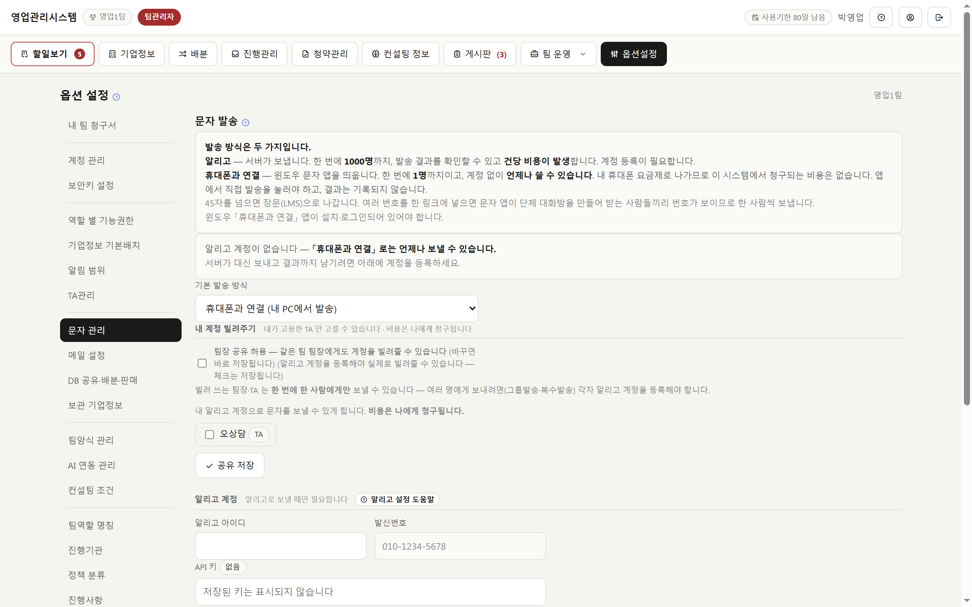Expand the 팀 운영 dropdown menu
The height and width of the screenshot is (607, 972).
(558, 54)
